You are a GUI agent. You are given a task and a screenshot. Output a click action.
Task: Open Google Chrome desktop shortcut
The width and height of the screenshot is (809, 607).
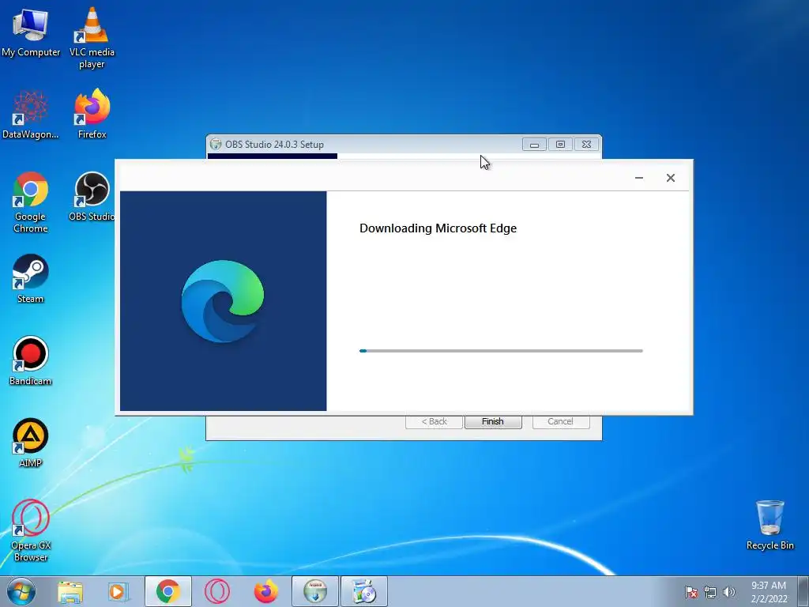31,202
